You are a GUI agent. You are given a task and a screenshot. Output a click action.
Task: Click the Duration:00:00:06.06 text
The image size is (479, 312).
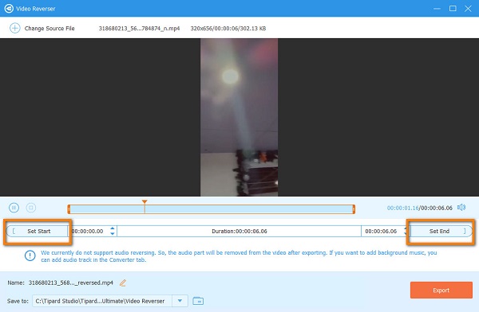[x=239, y=232]
